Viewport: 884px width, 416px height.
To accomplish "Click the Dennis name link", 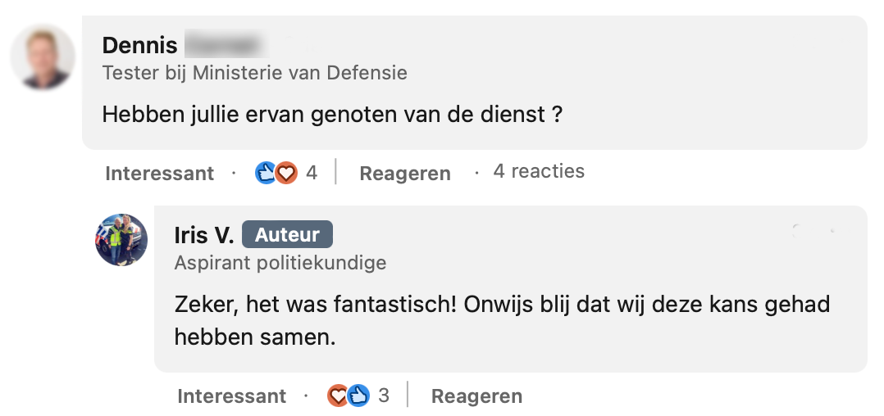I will click(x=139, y=45).
